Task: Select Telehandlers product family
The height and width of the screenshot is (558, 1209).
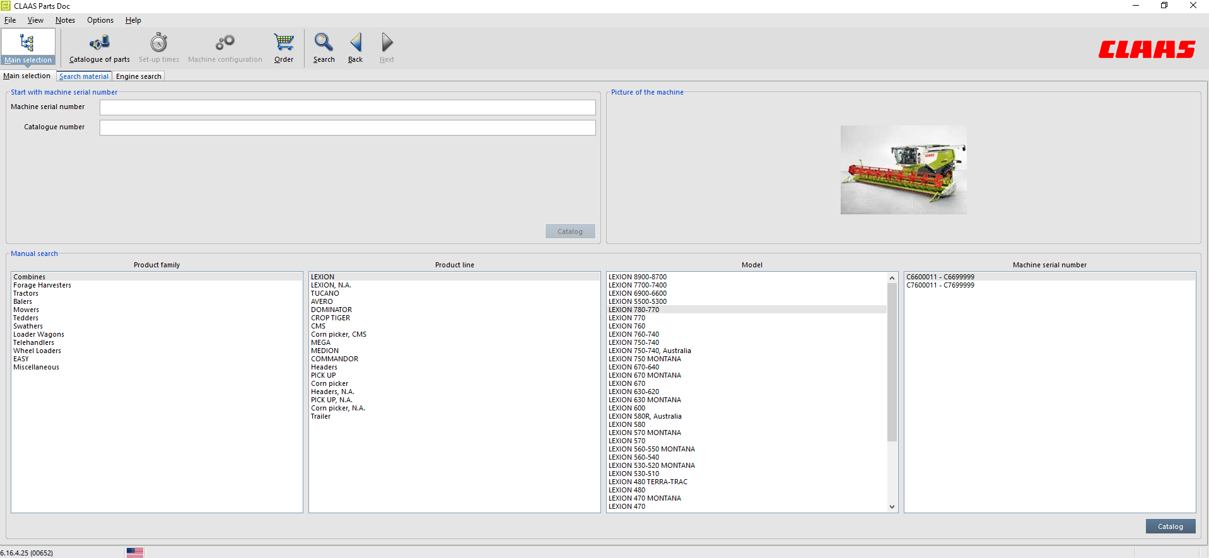Action: coord(156,342)
